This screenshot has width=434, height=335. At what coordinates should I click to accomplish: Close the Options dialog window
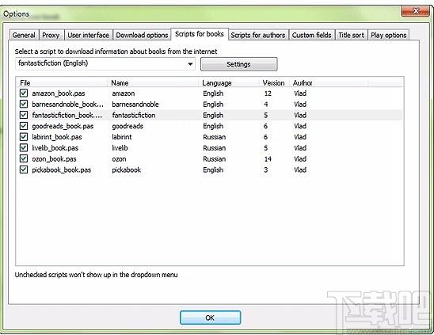tap(416, 11)
